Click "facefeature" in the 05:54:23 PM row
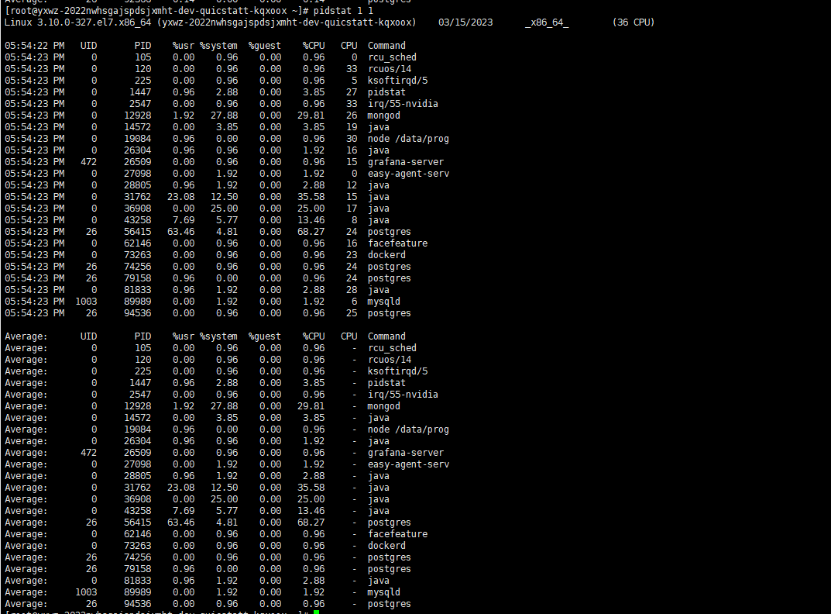 point(397,243)
